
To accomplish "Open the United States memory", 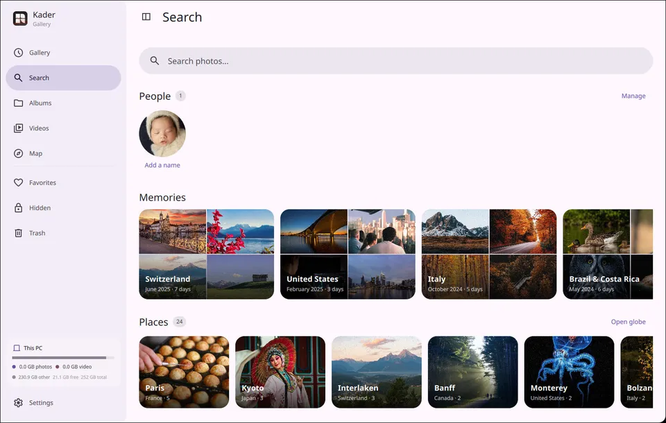I will pos(348,254).
